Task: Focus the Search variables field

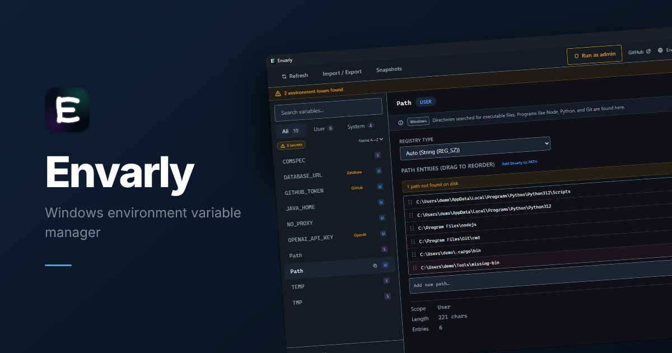Action: pos(329,110)
